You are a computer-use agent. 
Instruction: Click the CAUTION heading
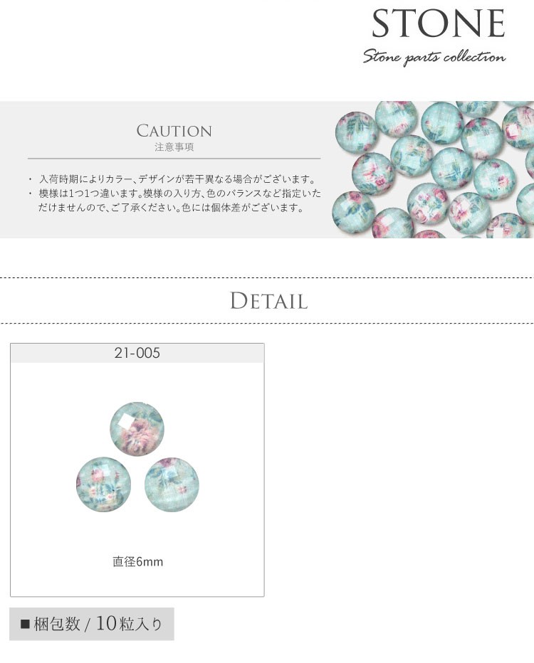tap(174, 131)
